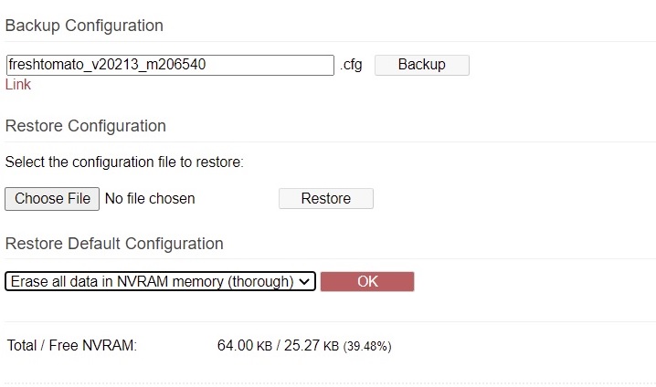Click the 39.48% free percentage
The image size is (656, 387).
coord(367,347)
